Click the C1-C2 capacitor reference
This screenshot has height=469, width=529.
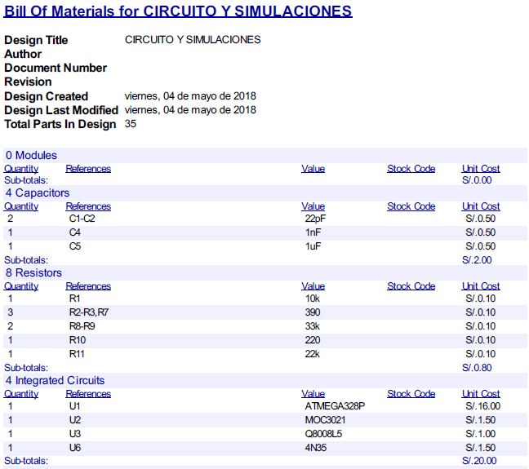coord(82,219)
